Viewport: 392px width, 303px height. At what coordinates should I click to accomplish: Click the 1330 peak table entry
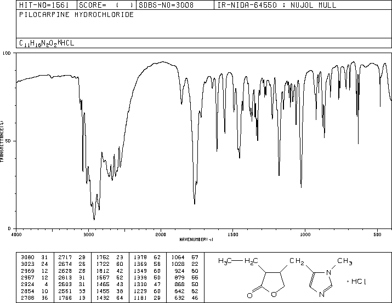[147, 284]
